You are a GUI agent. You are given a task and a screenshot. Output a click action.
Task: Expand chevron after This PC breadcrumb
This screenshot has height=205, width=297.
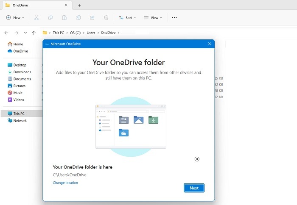coord(67,33)
